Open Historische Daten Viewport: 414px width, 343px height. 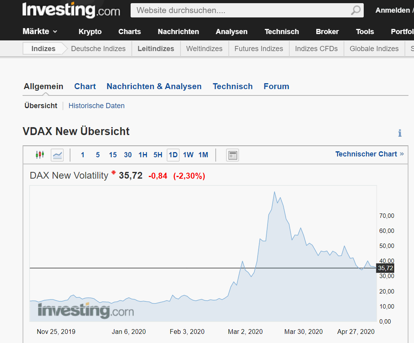pyautogui.click(x=96, y=106)
